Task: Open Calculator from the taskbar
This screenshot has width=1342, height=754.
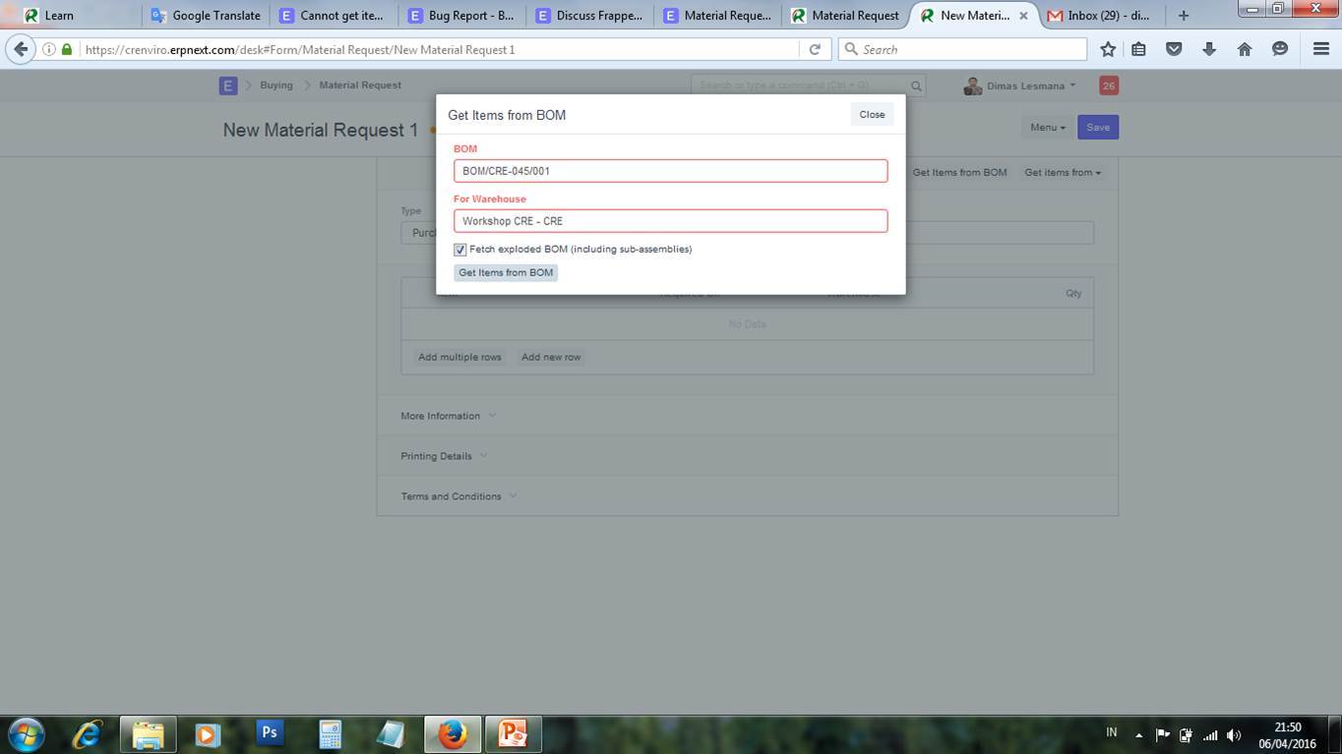Action: coord(330,733)
